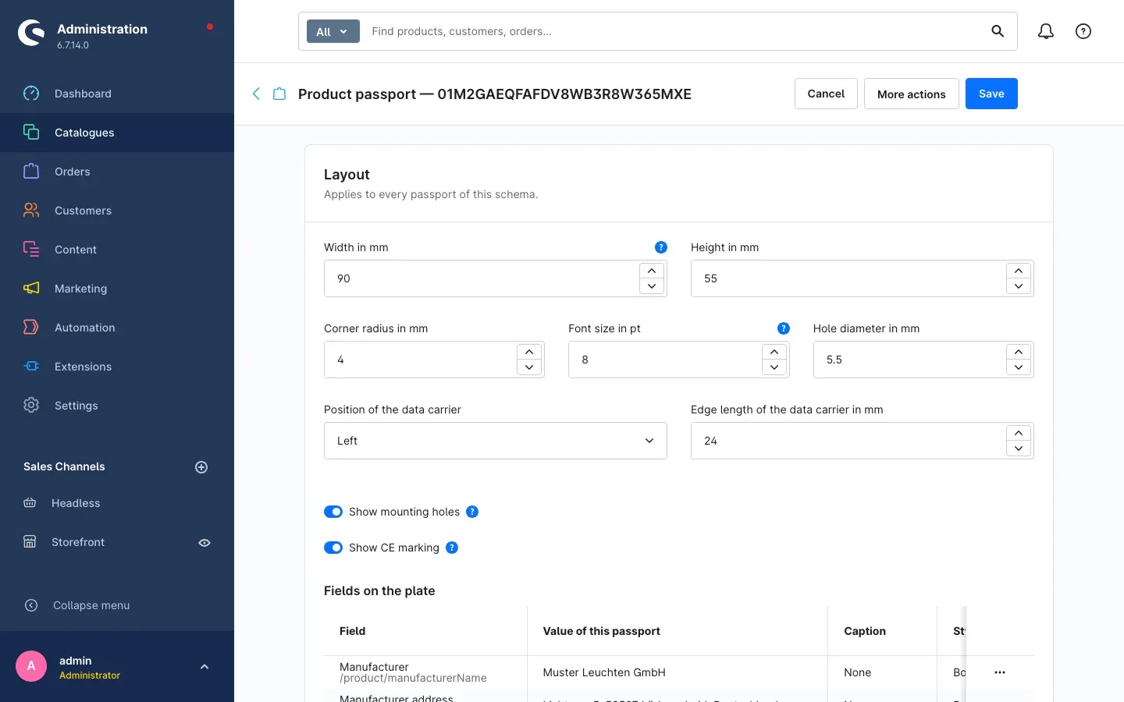Screen dimensions: 1124x702
Task: Click the Settings gear icon
Action: [31, 406]
